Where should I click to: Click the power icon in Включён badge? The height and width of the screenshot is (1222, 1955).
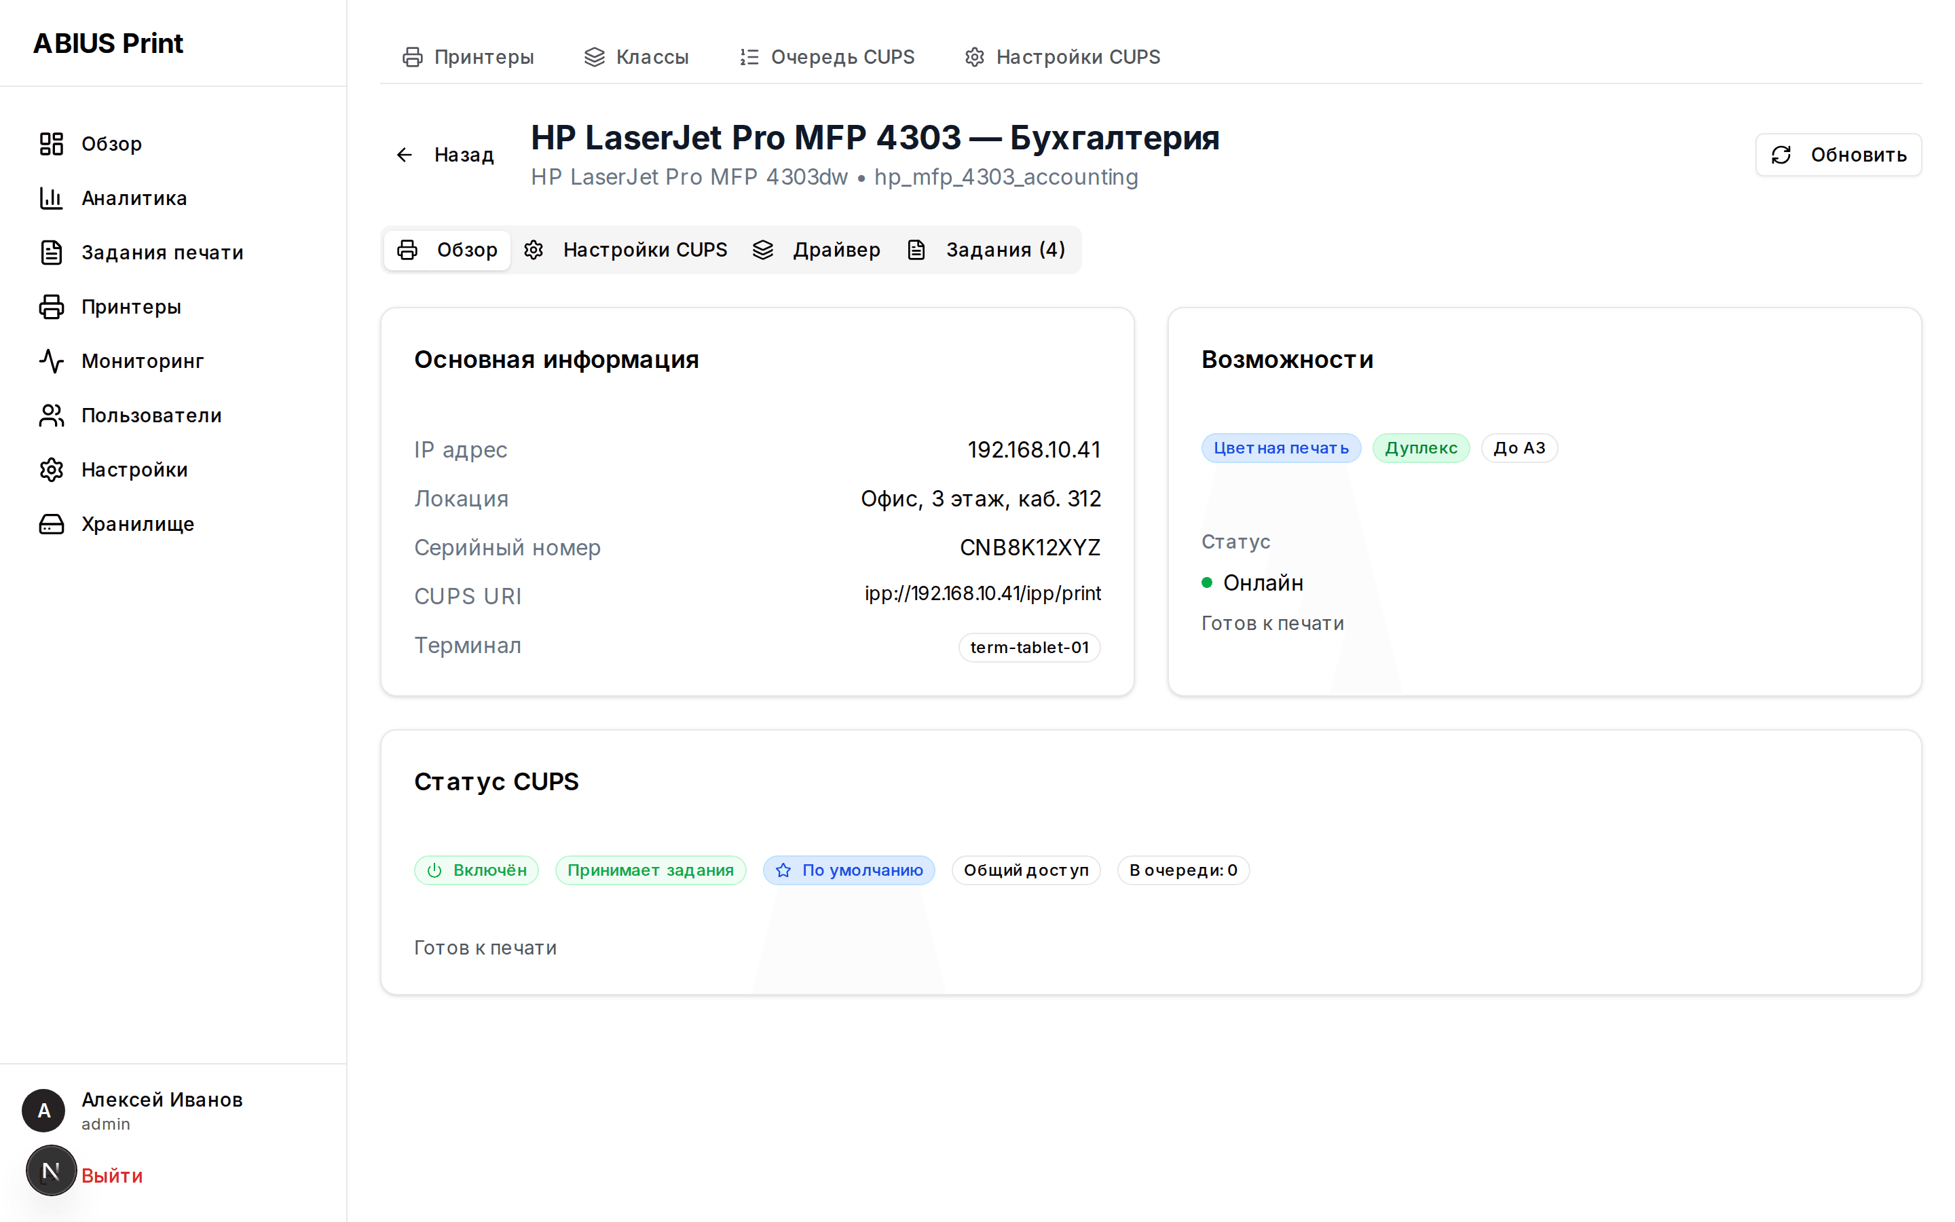coord(434,870)
